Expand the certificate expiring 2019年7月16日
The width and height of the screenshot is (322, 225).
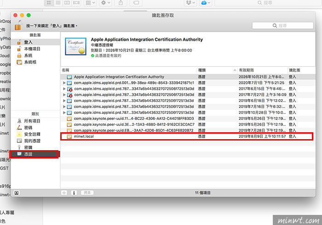click(x=64, y=107)
